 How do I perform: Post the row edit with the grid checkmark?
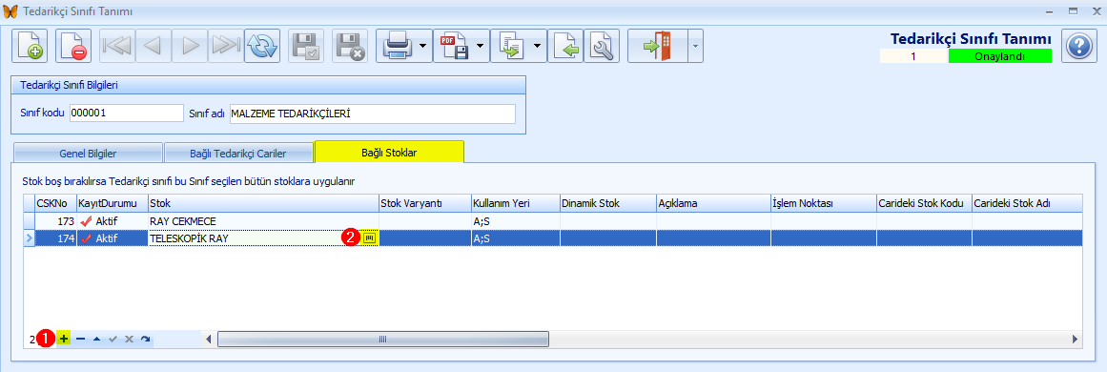click(113, 339)
